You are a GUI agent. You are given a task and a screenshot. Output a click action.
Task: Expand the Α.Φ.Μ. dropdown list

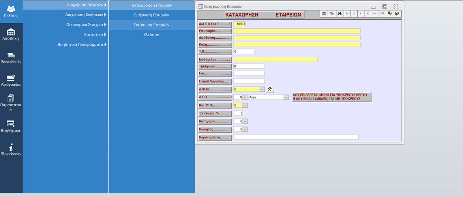coord(262,89)
